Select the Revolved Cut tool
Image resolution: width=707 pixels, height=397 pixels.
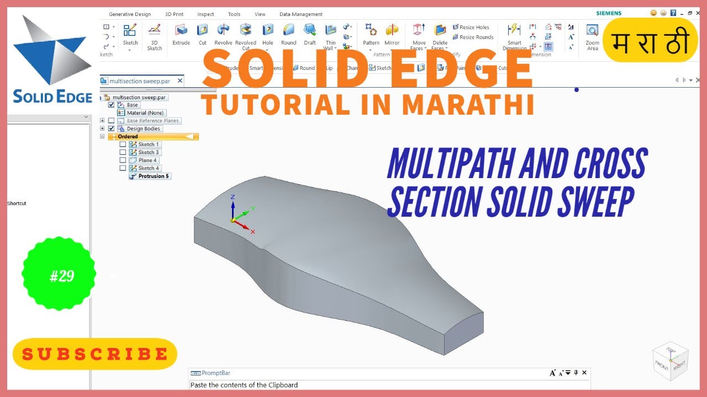pos(246,37)
